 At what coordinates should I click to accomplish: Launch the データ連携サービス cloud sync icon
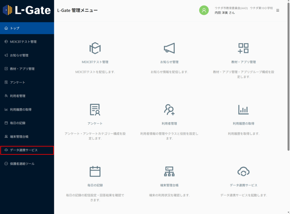(243, 171)
